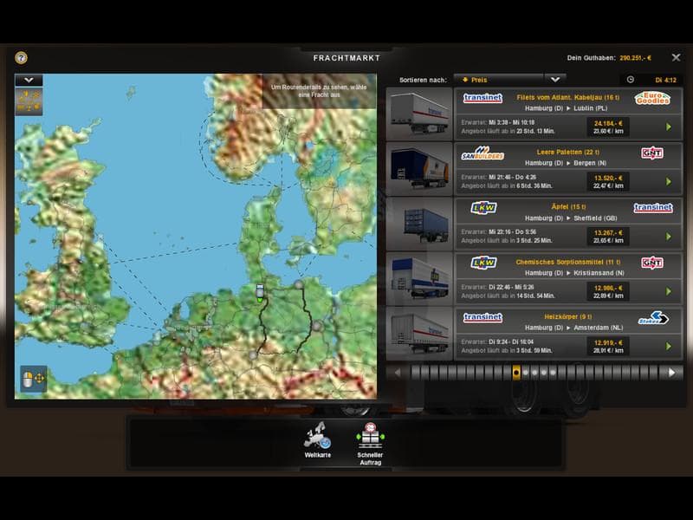Click the 24.184,- € price box
693x520 pixels.
click(608, 127)
